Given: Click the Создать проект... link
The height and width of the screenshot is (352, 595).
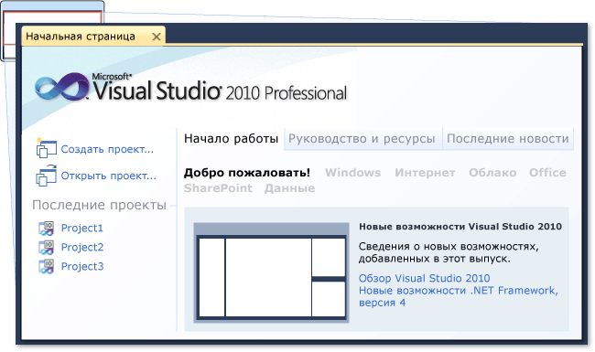Looking at the screenshot, I should [x=107, y=149].
